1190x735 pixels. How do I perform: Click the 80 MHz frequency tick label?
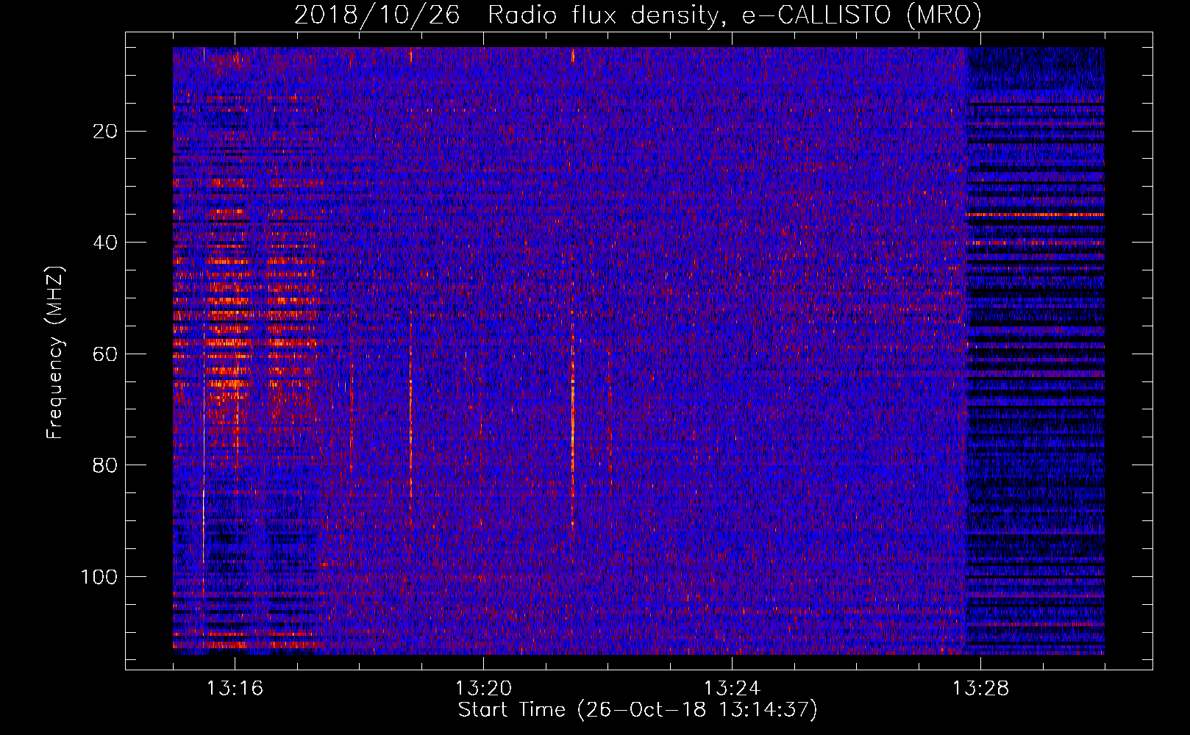click(106, 465)
